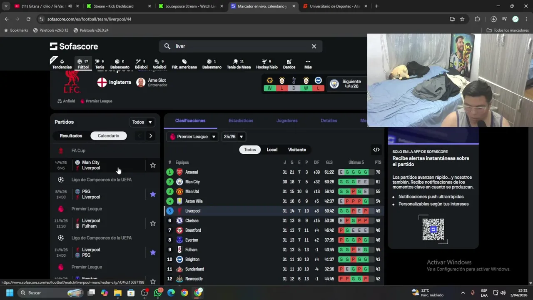Open the embed code icon in standings
533x300 pixels.
[x=376, y=150]
